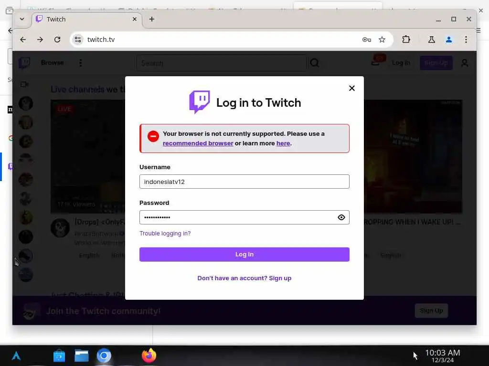Viewport: 489px width, 366px height.
Task: Open the Browse menu item
Action: pyautogui.click(x=53, y=62)
